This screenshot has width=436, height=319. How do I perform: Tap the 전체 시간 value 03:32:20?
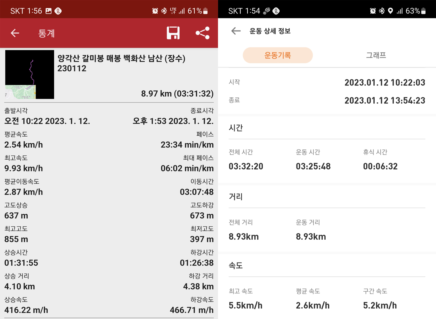[x=246, y=166]
